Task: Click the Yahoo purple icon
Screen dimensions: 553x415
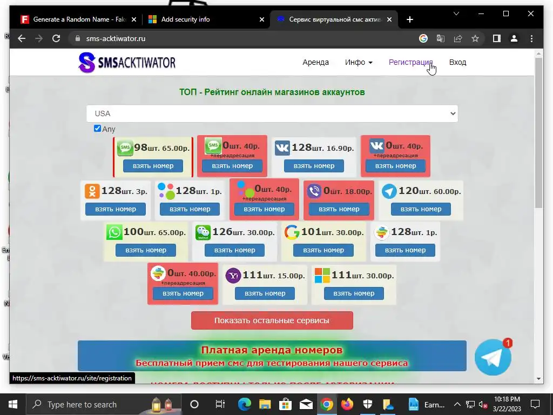Action: point(233,276)
